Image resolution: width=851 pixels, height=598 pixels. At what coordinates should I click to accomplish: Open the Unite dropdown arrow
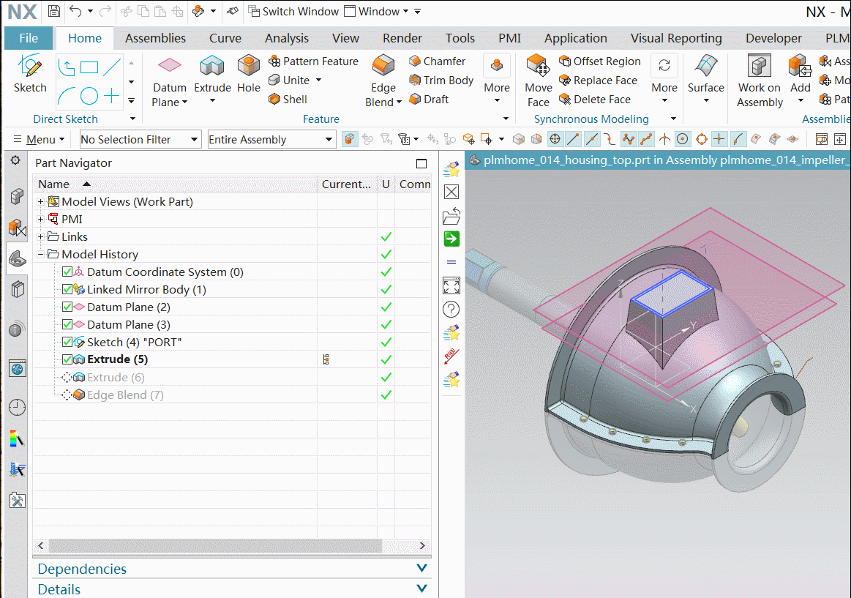click(x=318, y=81)
